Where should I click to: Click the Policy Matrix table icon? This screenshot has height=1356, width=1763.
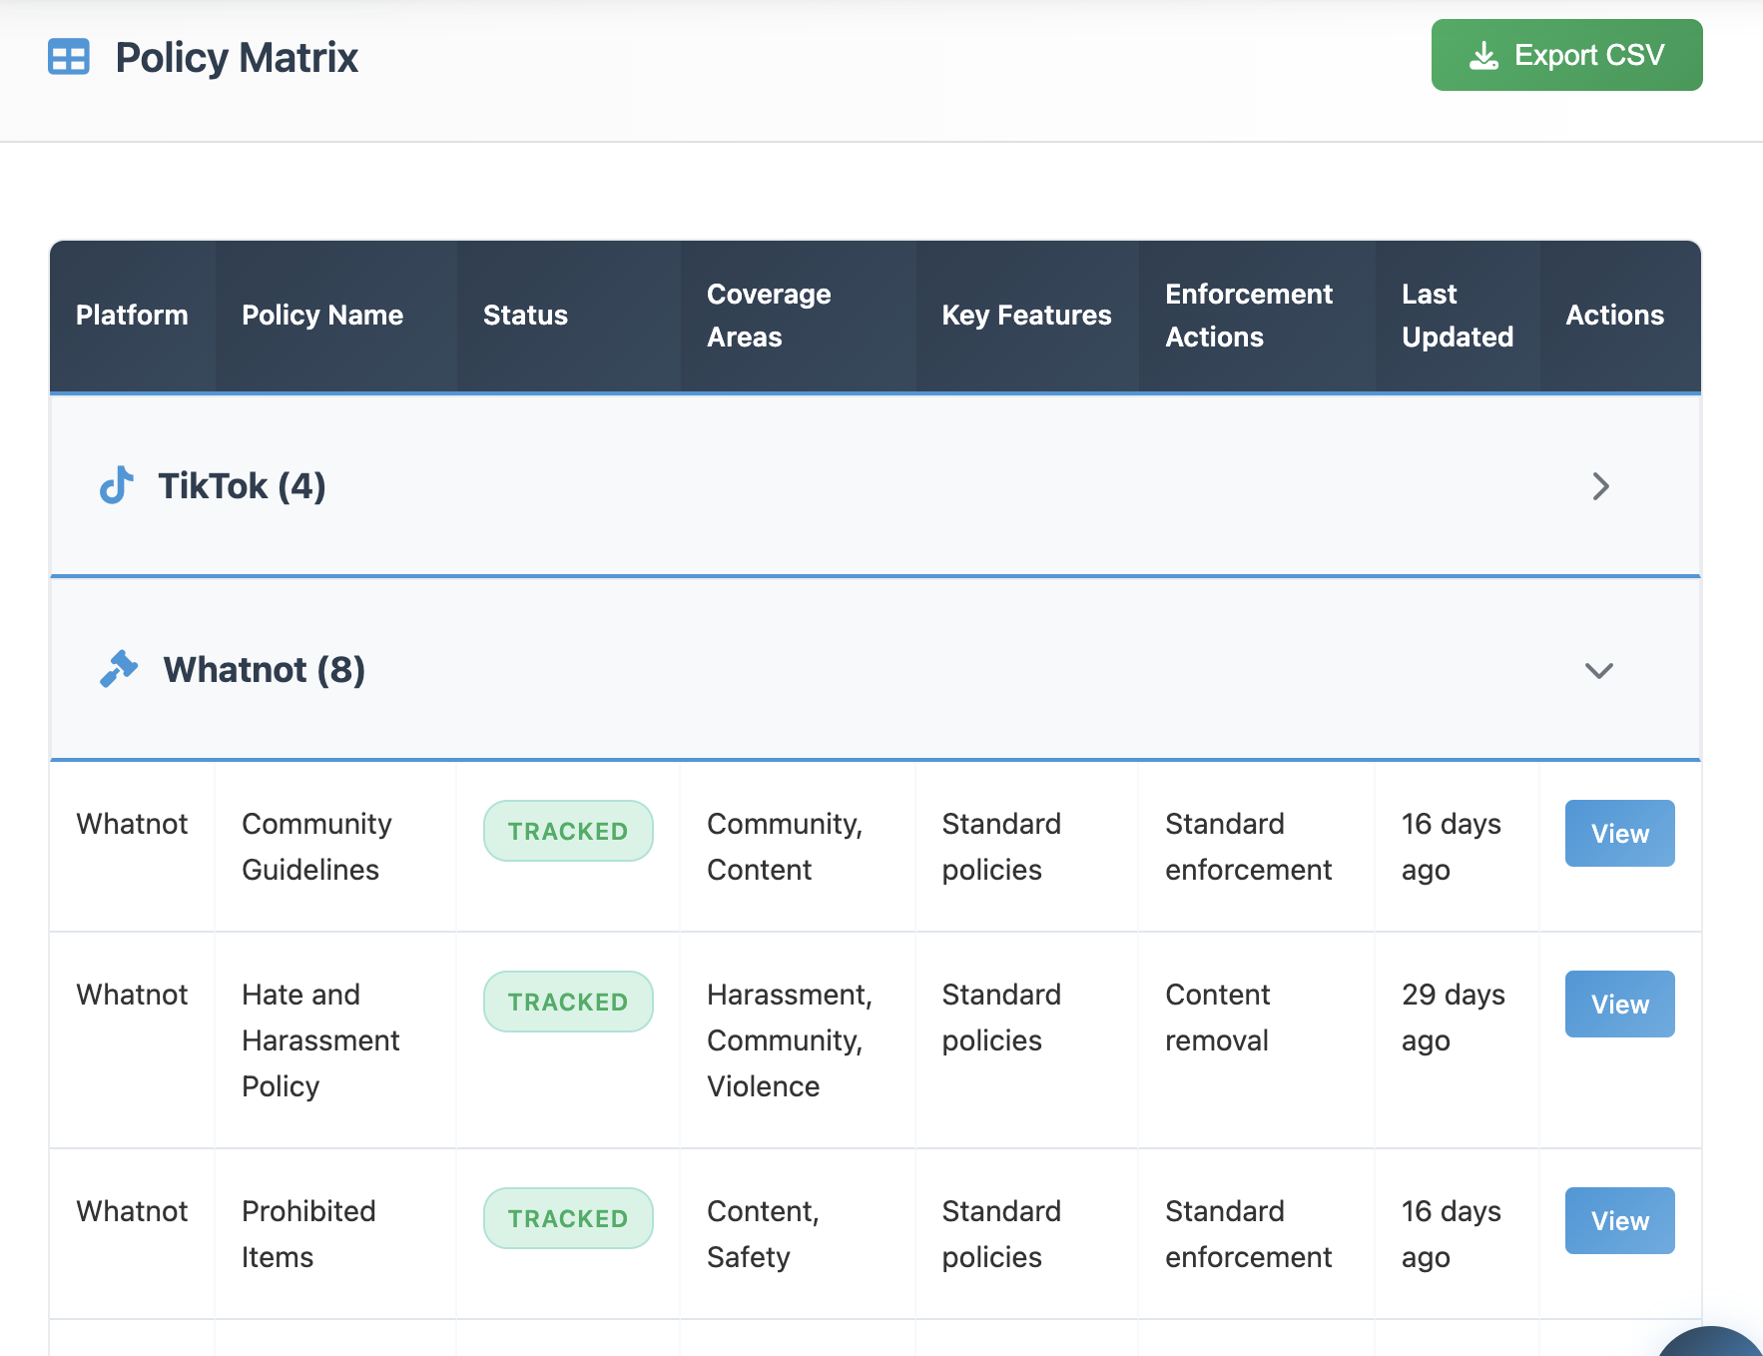click(x=69, y=57)
